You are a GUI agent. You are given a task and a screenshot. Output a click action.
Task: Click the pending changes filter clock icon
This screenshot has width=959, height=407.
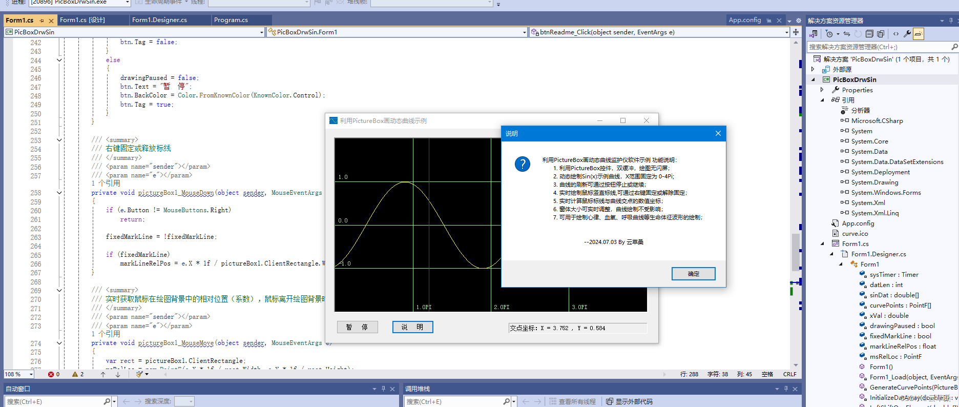click(x=829, y=34)
